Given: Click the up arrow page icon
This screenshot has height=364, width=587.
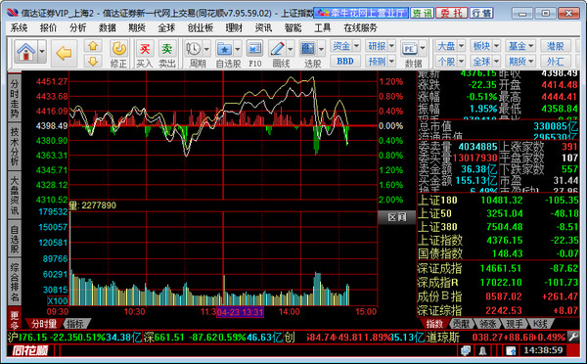Looking at the screenshot, I should 93,46.
